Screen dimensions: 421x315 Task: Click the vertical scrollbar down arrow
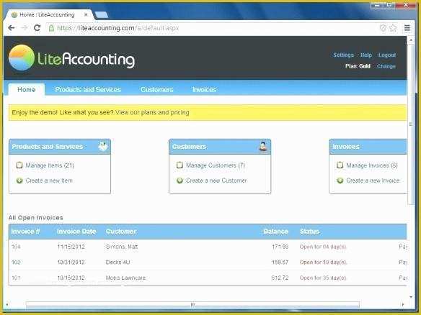[x=411, y=297]
